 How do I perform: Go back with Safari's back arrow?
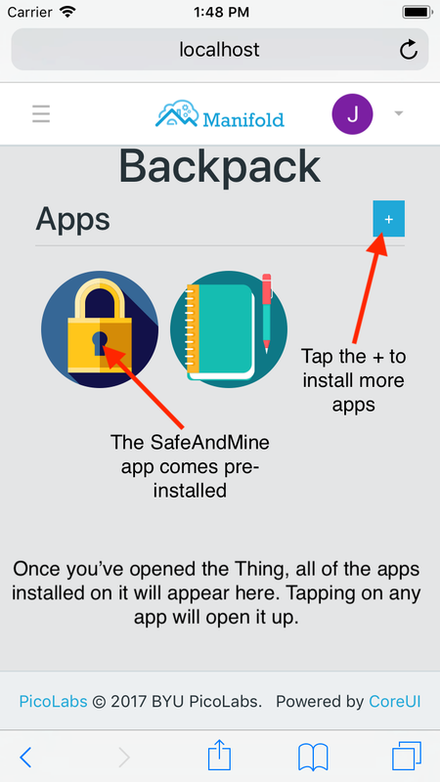tap(25, 758)
